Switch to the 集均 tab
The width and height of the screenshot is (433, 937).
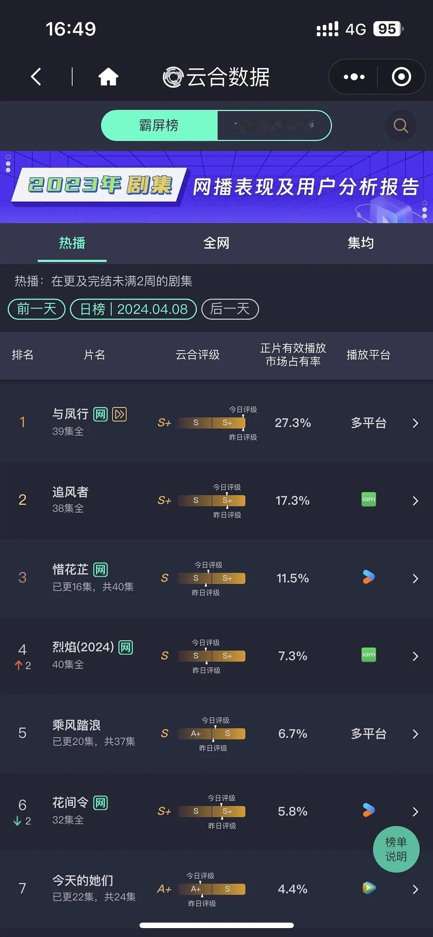360,243
